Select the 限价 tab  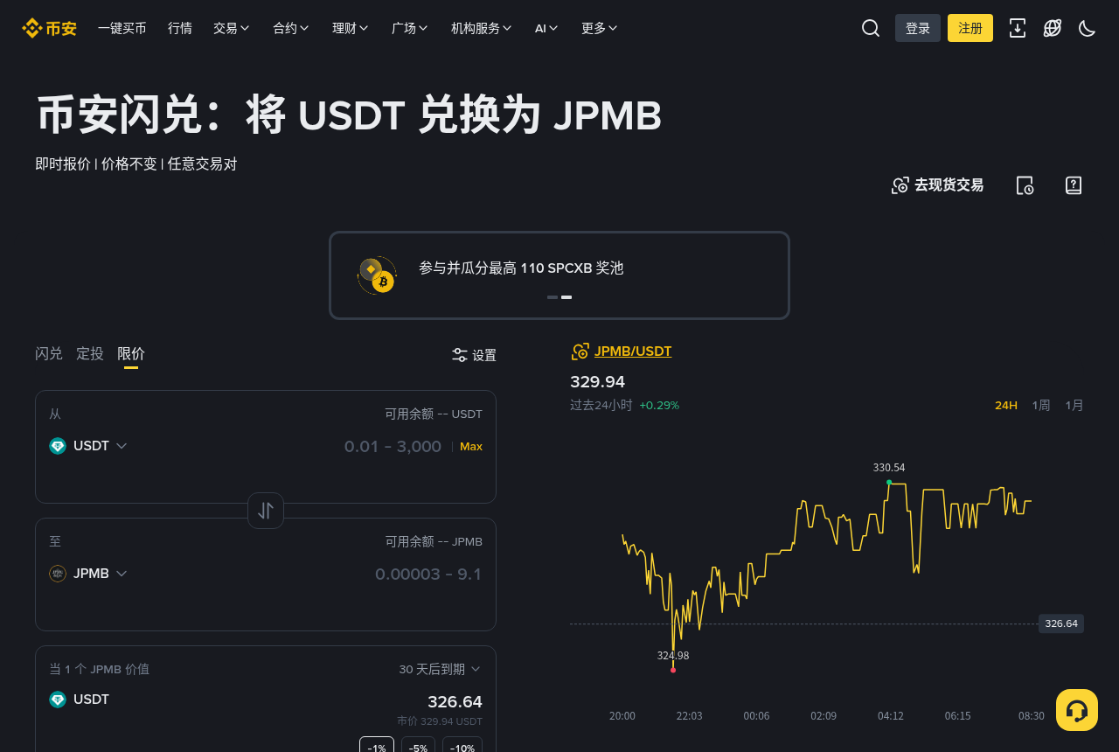[x=131, y=353]
